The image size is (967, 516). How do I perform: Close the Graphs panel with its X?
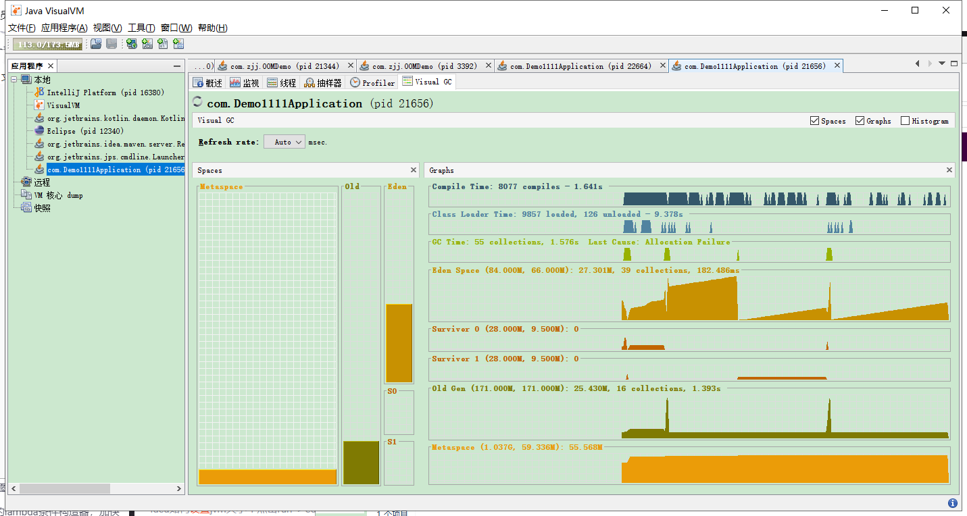point(949,170)
